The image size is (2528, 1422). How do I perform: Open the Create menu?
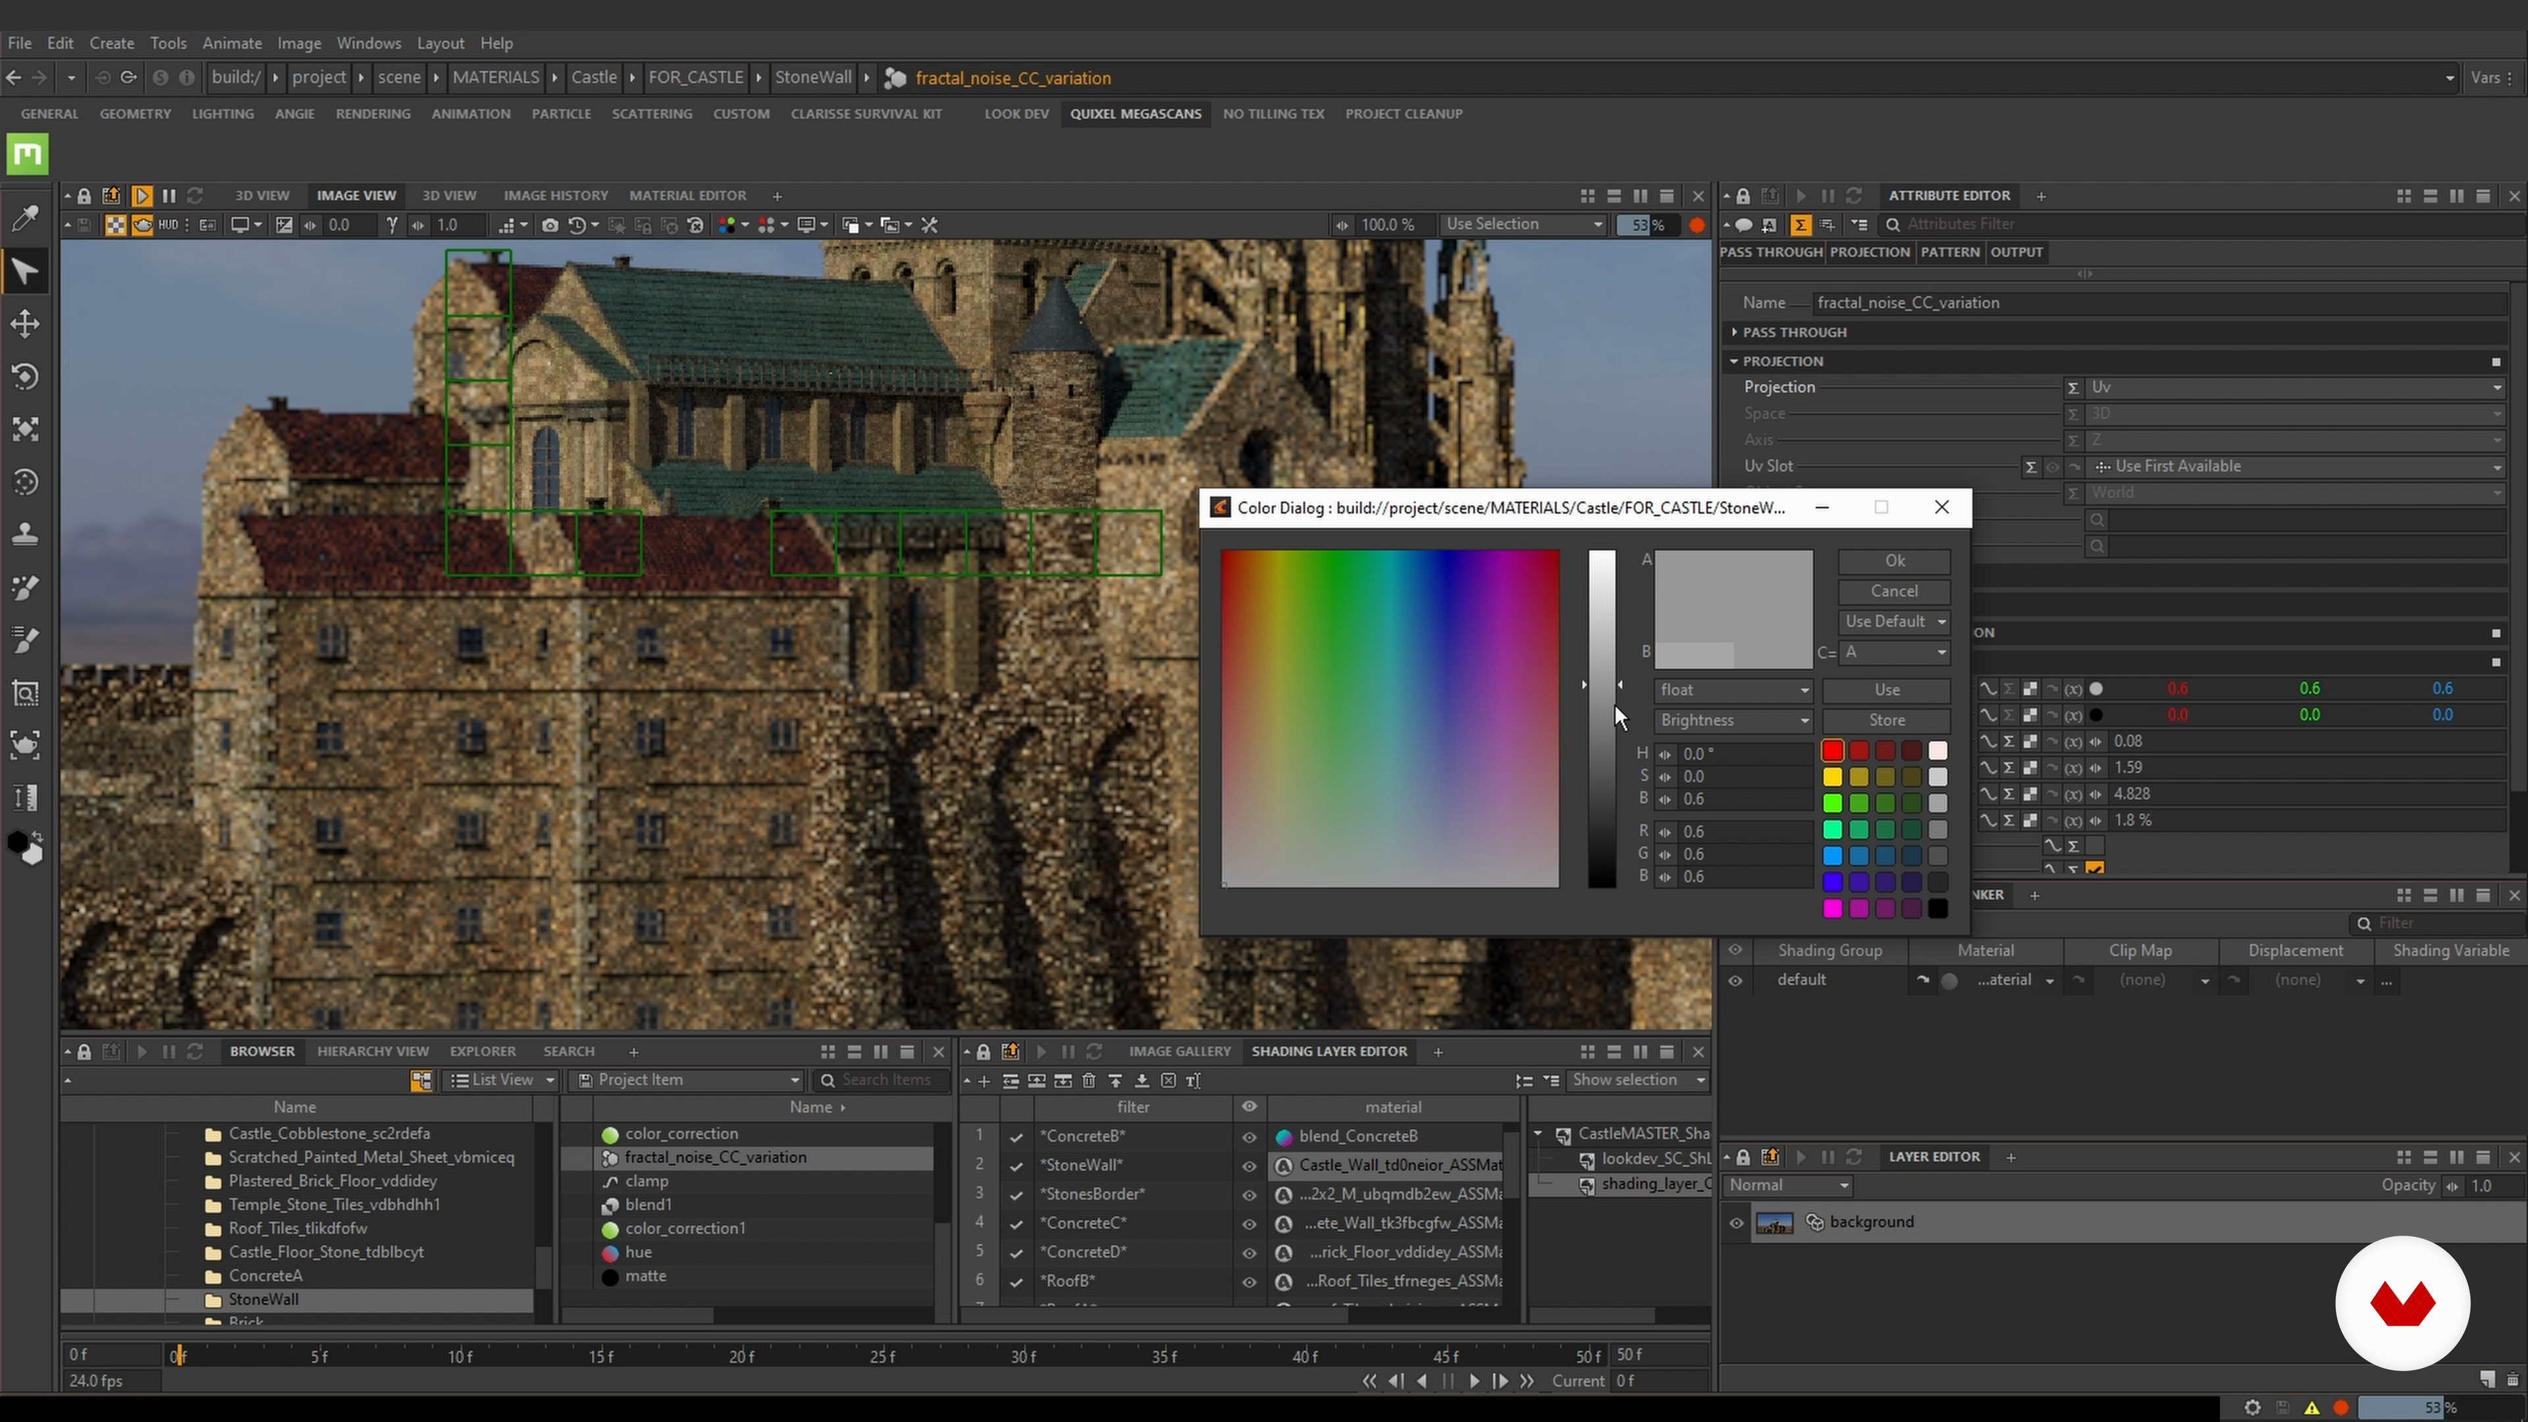pyautogui.click(x=112, y=43)
